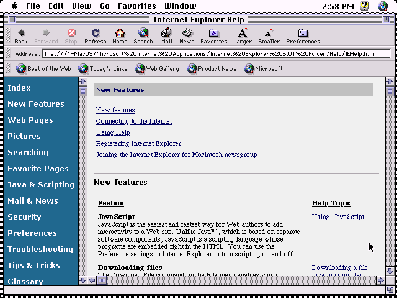This screenshot has height=298, width=397.
Task: Click sidebar frame scroll up arrow
Action: [x=83, y=81]
